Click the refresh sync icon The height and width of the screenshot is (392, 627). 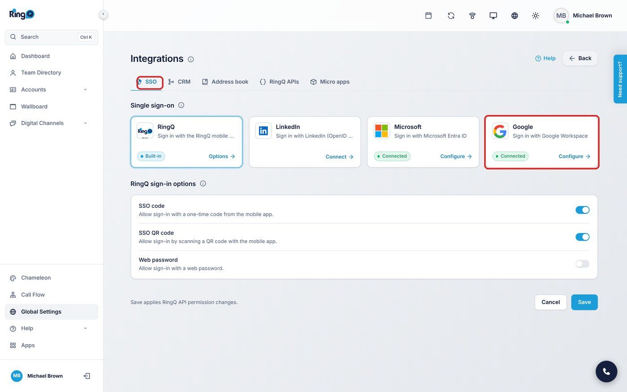click(451, 16)
